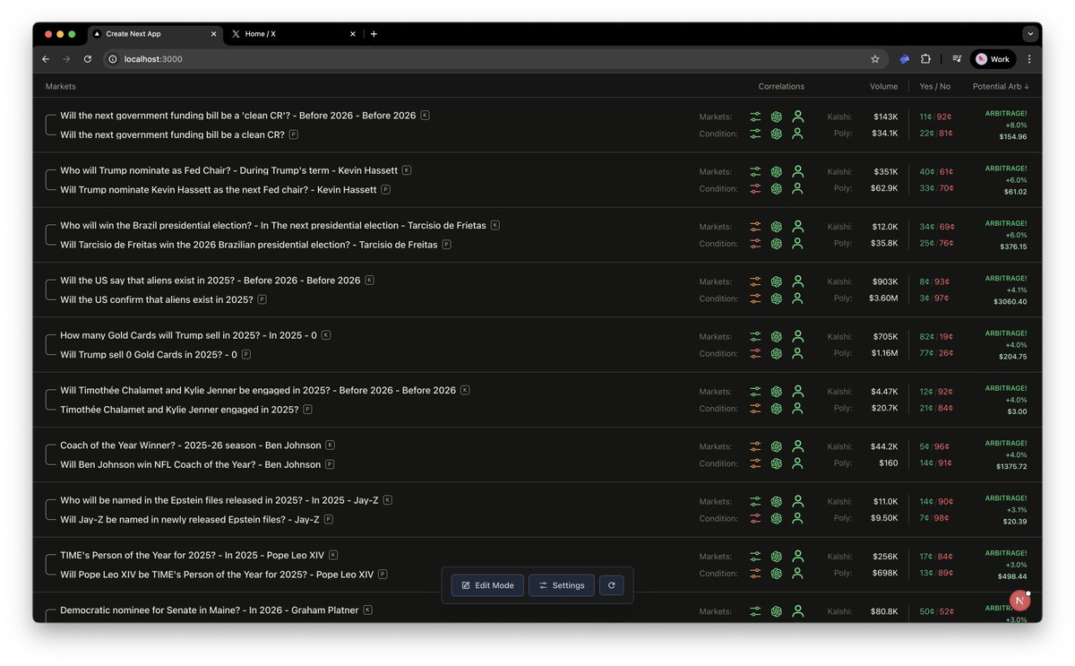Image resolution: width=1075 pixels, height=666 pixels.
Task: Open a new browser tab
Action: point(374,34)
